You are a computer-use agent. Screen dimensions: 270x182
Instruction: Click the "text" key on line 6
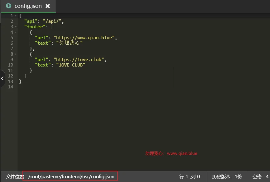[x=43, y=43]
